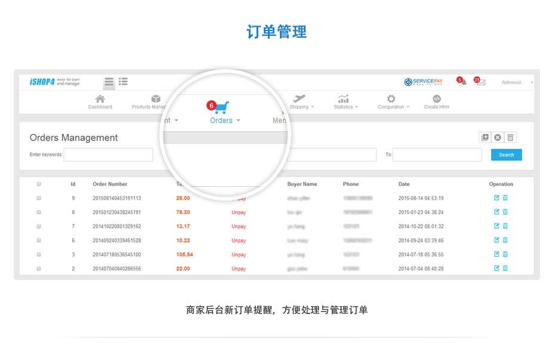This screenshot has height=357, width=558.
Task: Switch to the bulleted list view icon
Action: (x=123, y=82)
